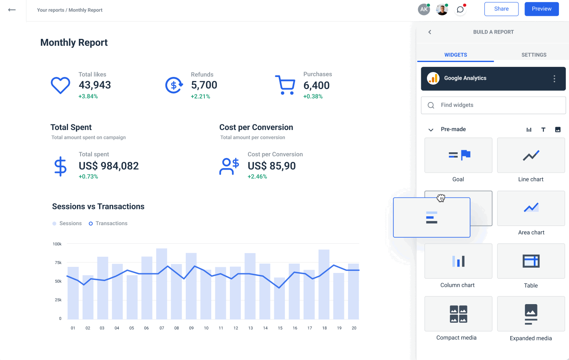Click the Preview button
The image size is (569, 360).
(541, 9)
